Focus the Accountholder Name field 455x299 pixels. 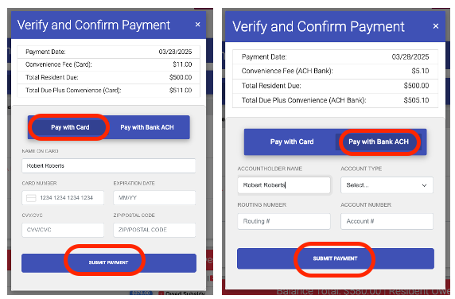[284, 185]
